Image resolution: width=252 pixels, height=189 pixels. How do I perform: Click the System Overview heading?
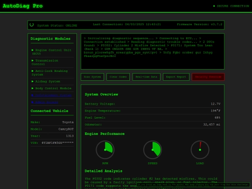coord(101,94)
